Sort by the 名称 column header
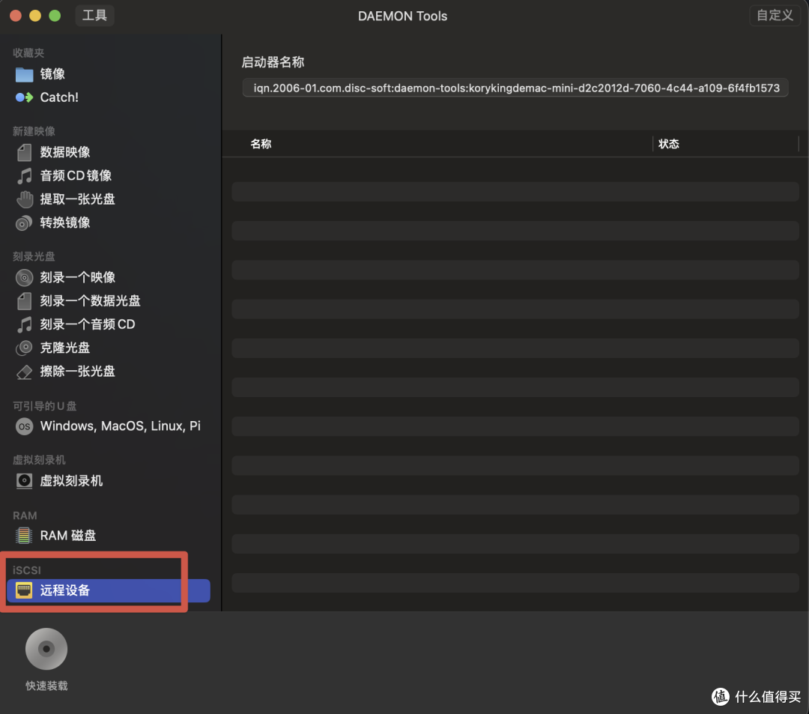Screen dimensions: 809x714 click(x=261, y=144)
